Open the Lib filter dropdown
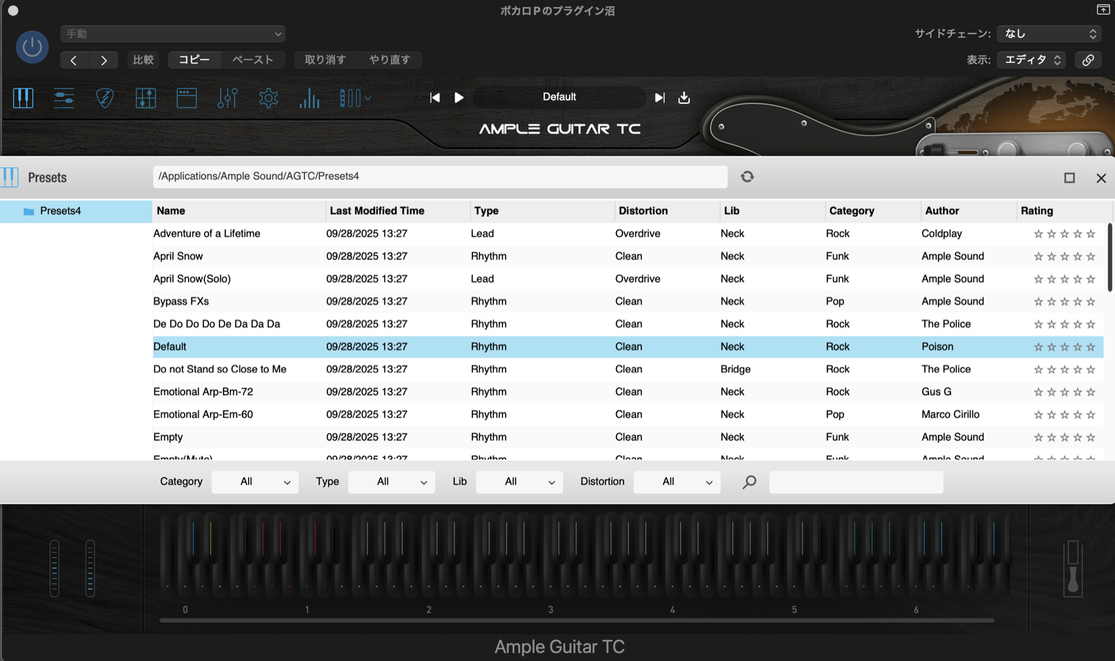1115x661 pixels. click(519, 482)
